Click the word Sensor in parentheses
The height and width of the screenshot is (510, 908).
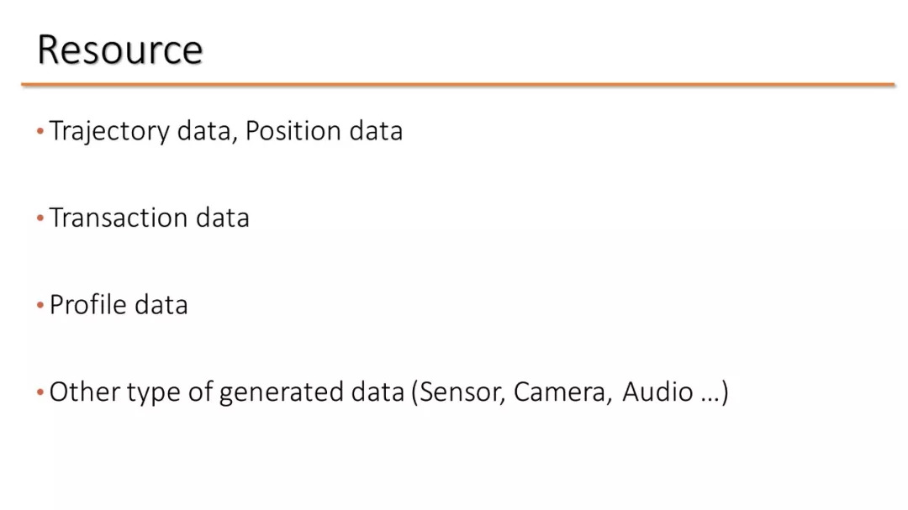tap(459, 392)
